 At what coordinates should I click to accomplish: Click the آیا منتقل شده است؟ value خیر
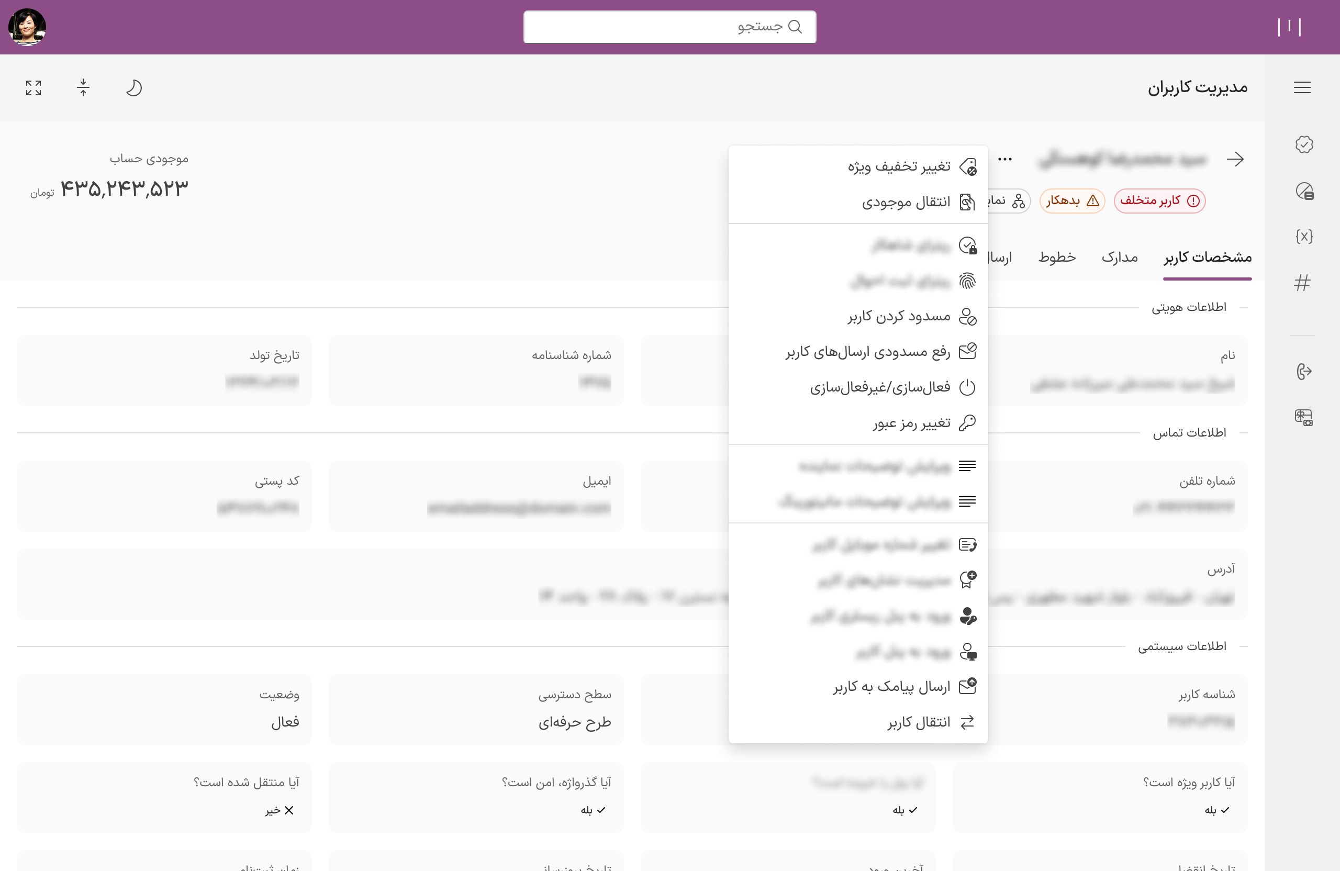coord(280,810)
